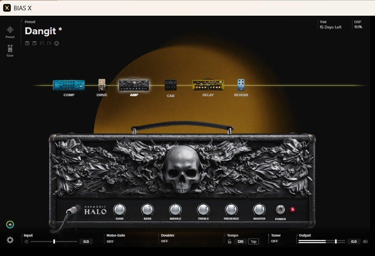Click the BASS knob on amp
This screenshot has height=256, width=375.
[147, 210]
